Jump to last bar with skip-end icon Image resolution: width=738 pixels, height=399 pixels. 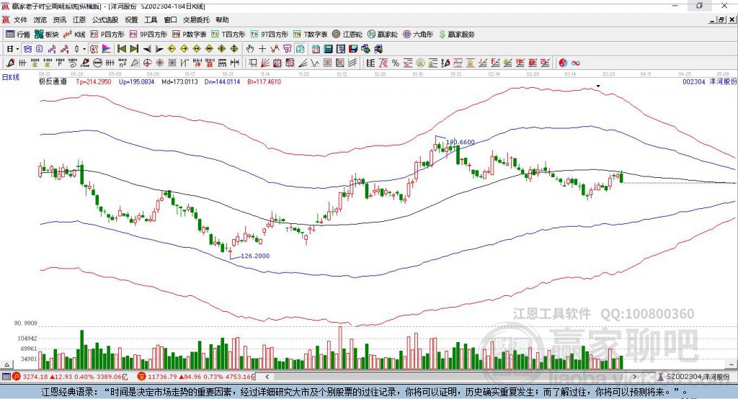coord(134,49)
